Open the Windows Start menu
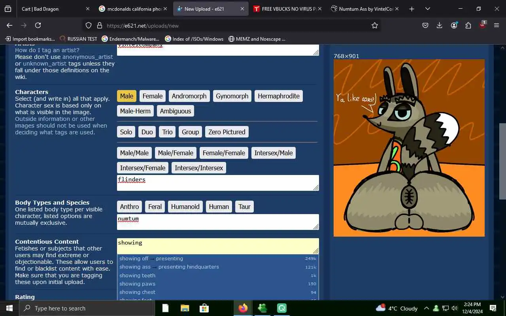Screen dimensions: 506x316 (x=9, y=308)
